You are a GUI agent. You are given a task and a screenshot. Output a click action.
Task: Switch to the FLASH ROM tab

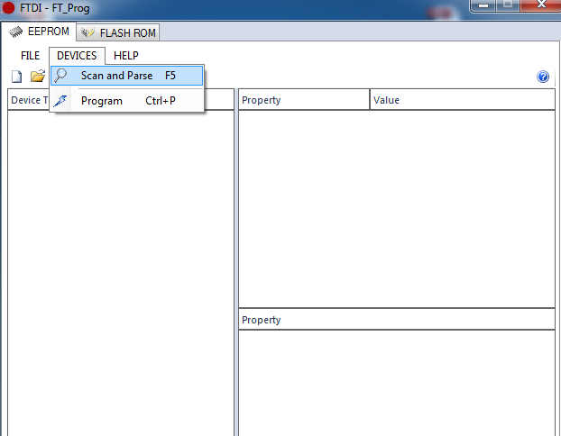pos(118,32)
